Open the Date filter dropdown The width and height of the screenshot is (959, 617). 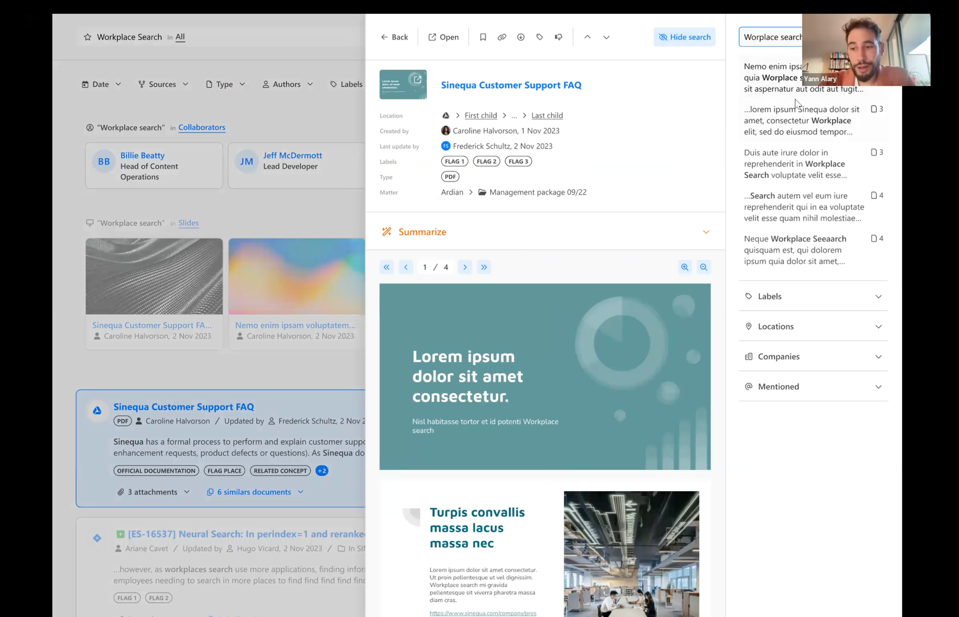pos(101,84)
